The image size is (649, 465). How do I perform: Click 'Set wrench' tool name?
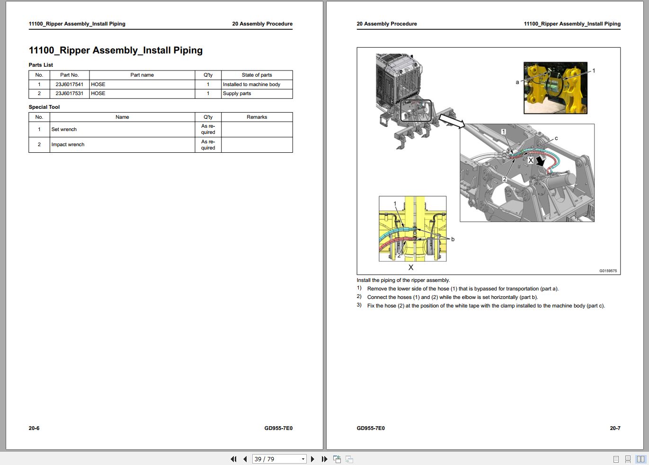click(64, 129)
